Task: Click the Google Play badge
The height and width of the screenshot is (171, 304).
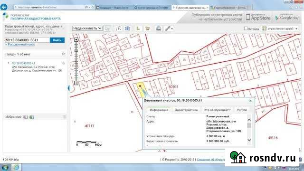Action: pos(287,17)
